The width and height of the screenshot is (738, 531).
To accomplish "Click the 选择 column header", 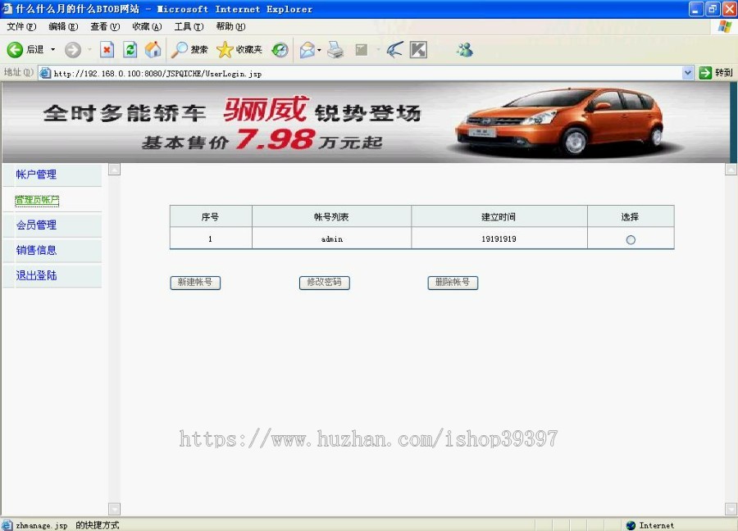I will pyautogui.click(x=631, y=217).
